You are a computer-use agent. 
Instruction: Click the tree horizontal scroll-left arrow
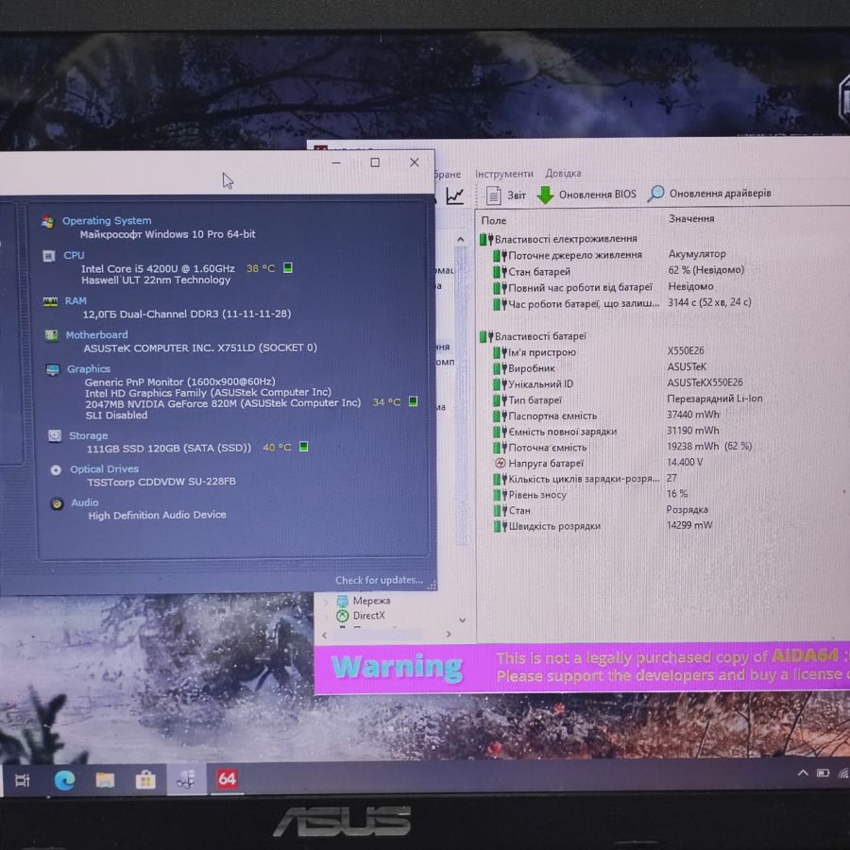(x=324, y=635)
